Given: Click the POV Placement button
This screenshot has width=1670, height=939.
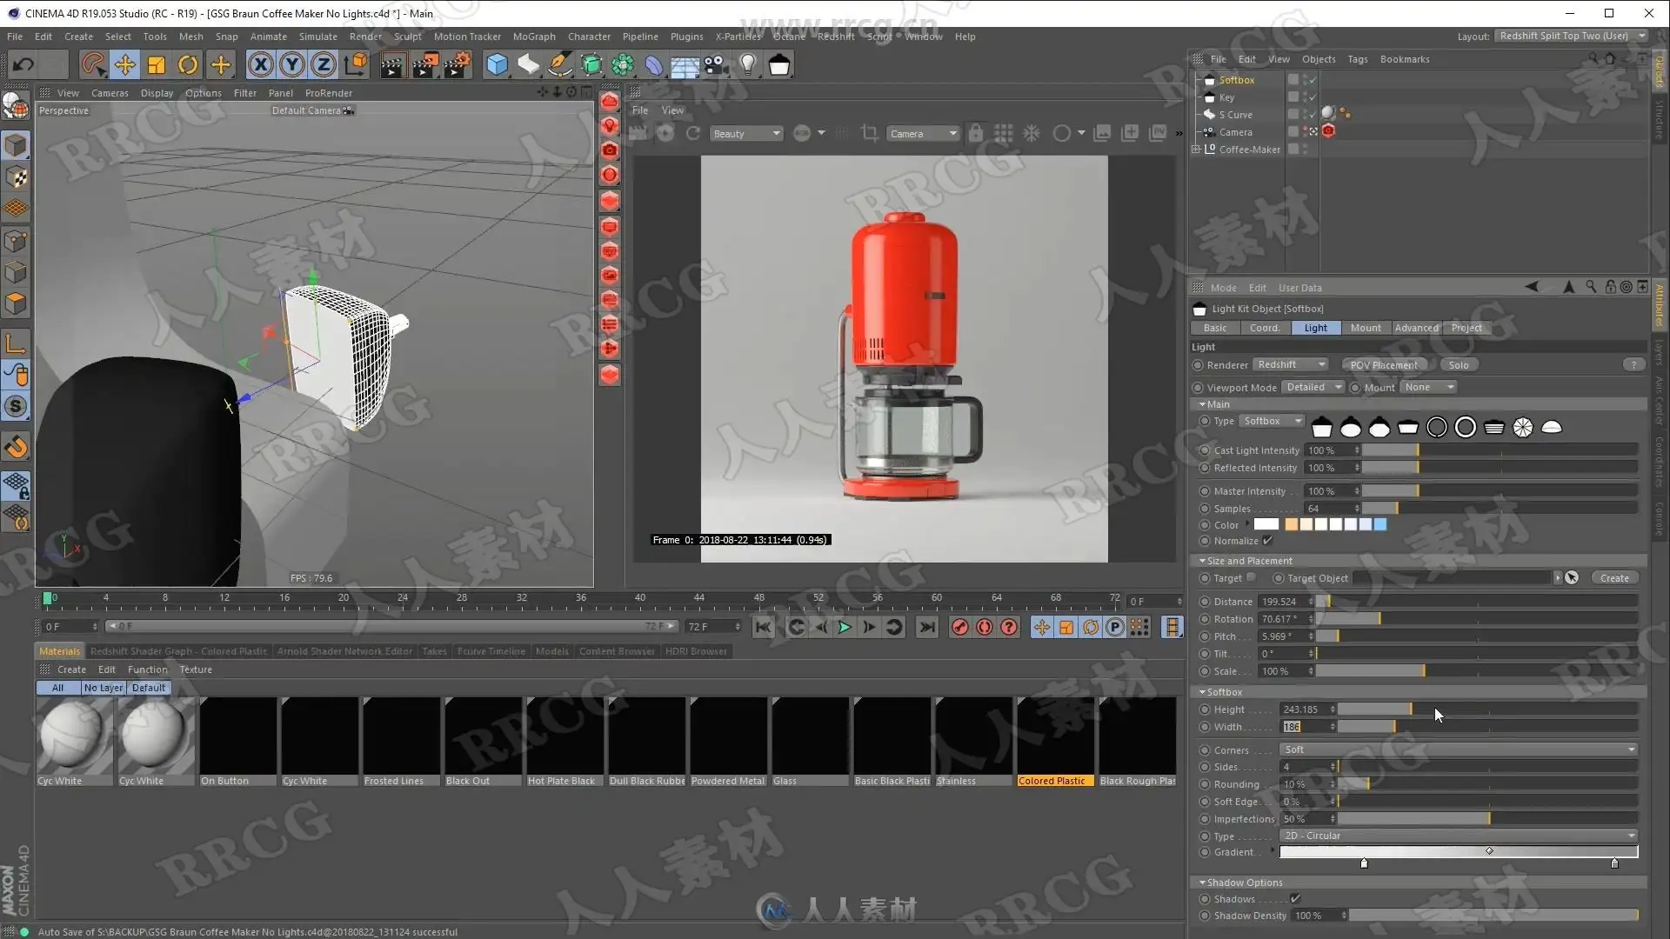Looking at the screenshot, I should click(1384, 365).
